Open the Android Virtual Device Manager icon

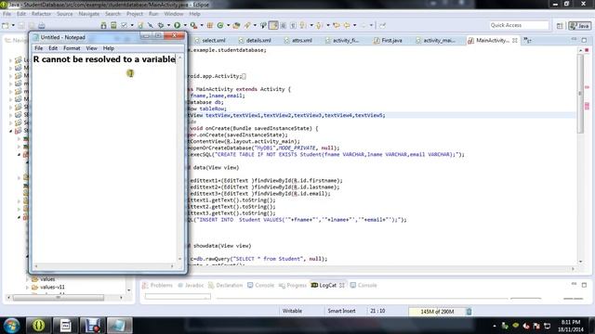click(x=113, y=25)
